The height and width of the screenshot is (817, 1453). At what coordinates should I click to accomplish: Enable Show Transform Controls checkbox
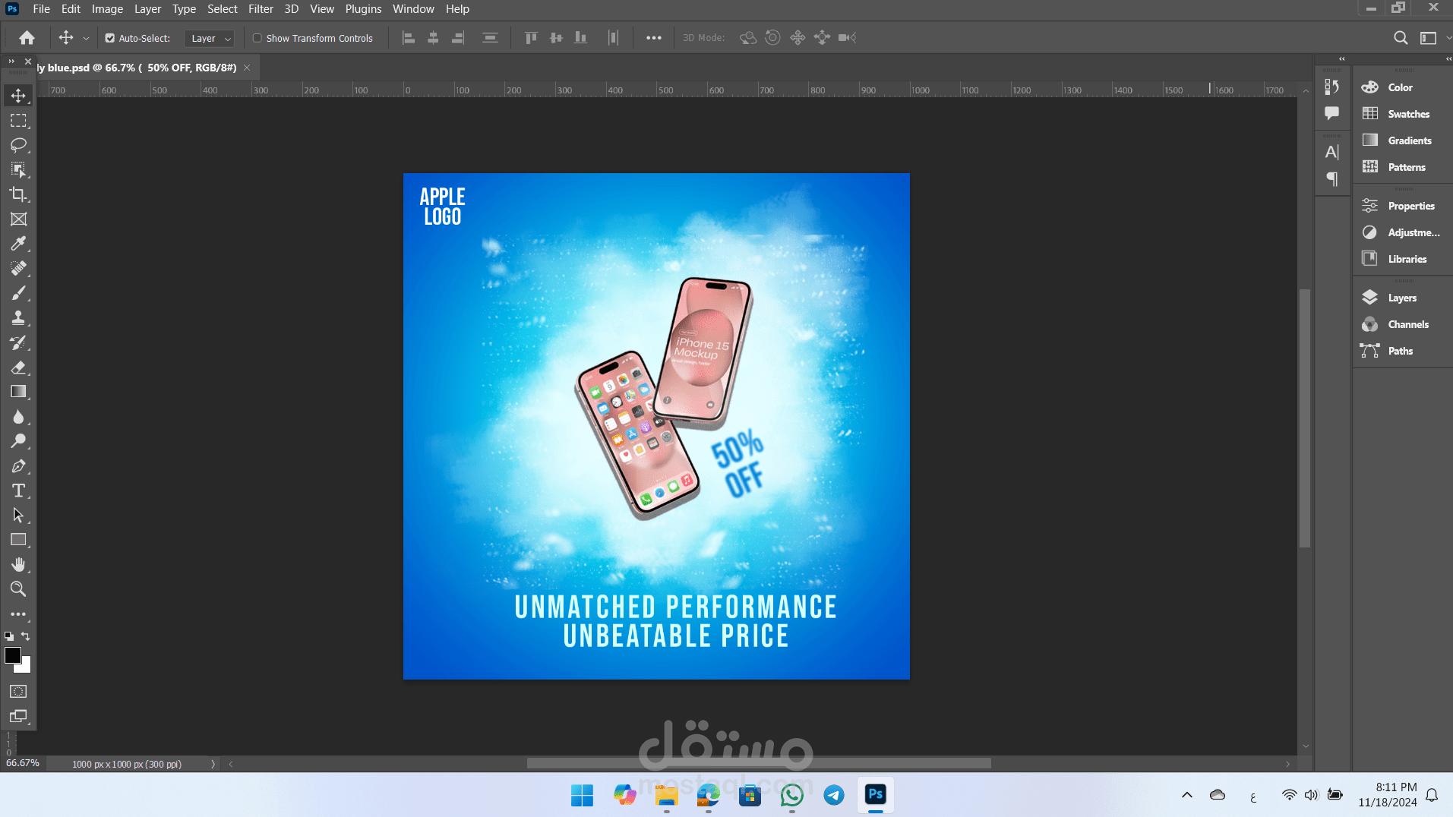coord(257,38)
